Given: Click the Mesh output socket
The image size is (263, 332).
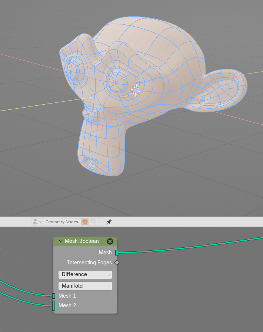Looking at the screenshot, I should click(x=117, y=253).
